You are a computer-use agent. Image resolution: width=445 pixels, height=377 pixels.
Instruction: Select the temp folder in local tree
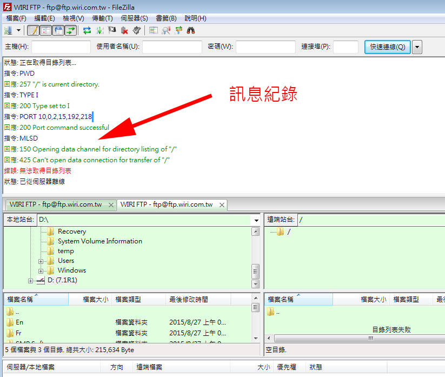coord(66,251)
